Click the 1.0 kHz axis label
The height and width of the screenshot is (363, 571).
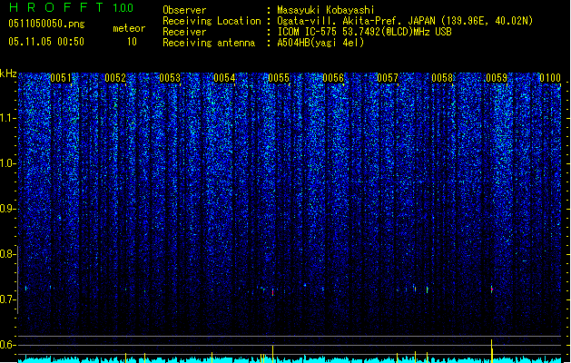coord(8,163)
